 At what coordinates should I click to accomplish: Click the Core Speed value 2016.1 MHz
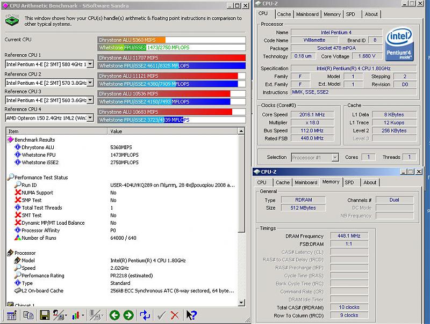[312, 115]
